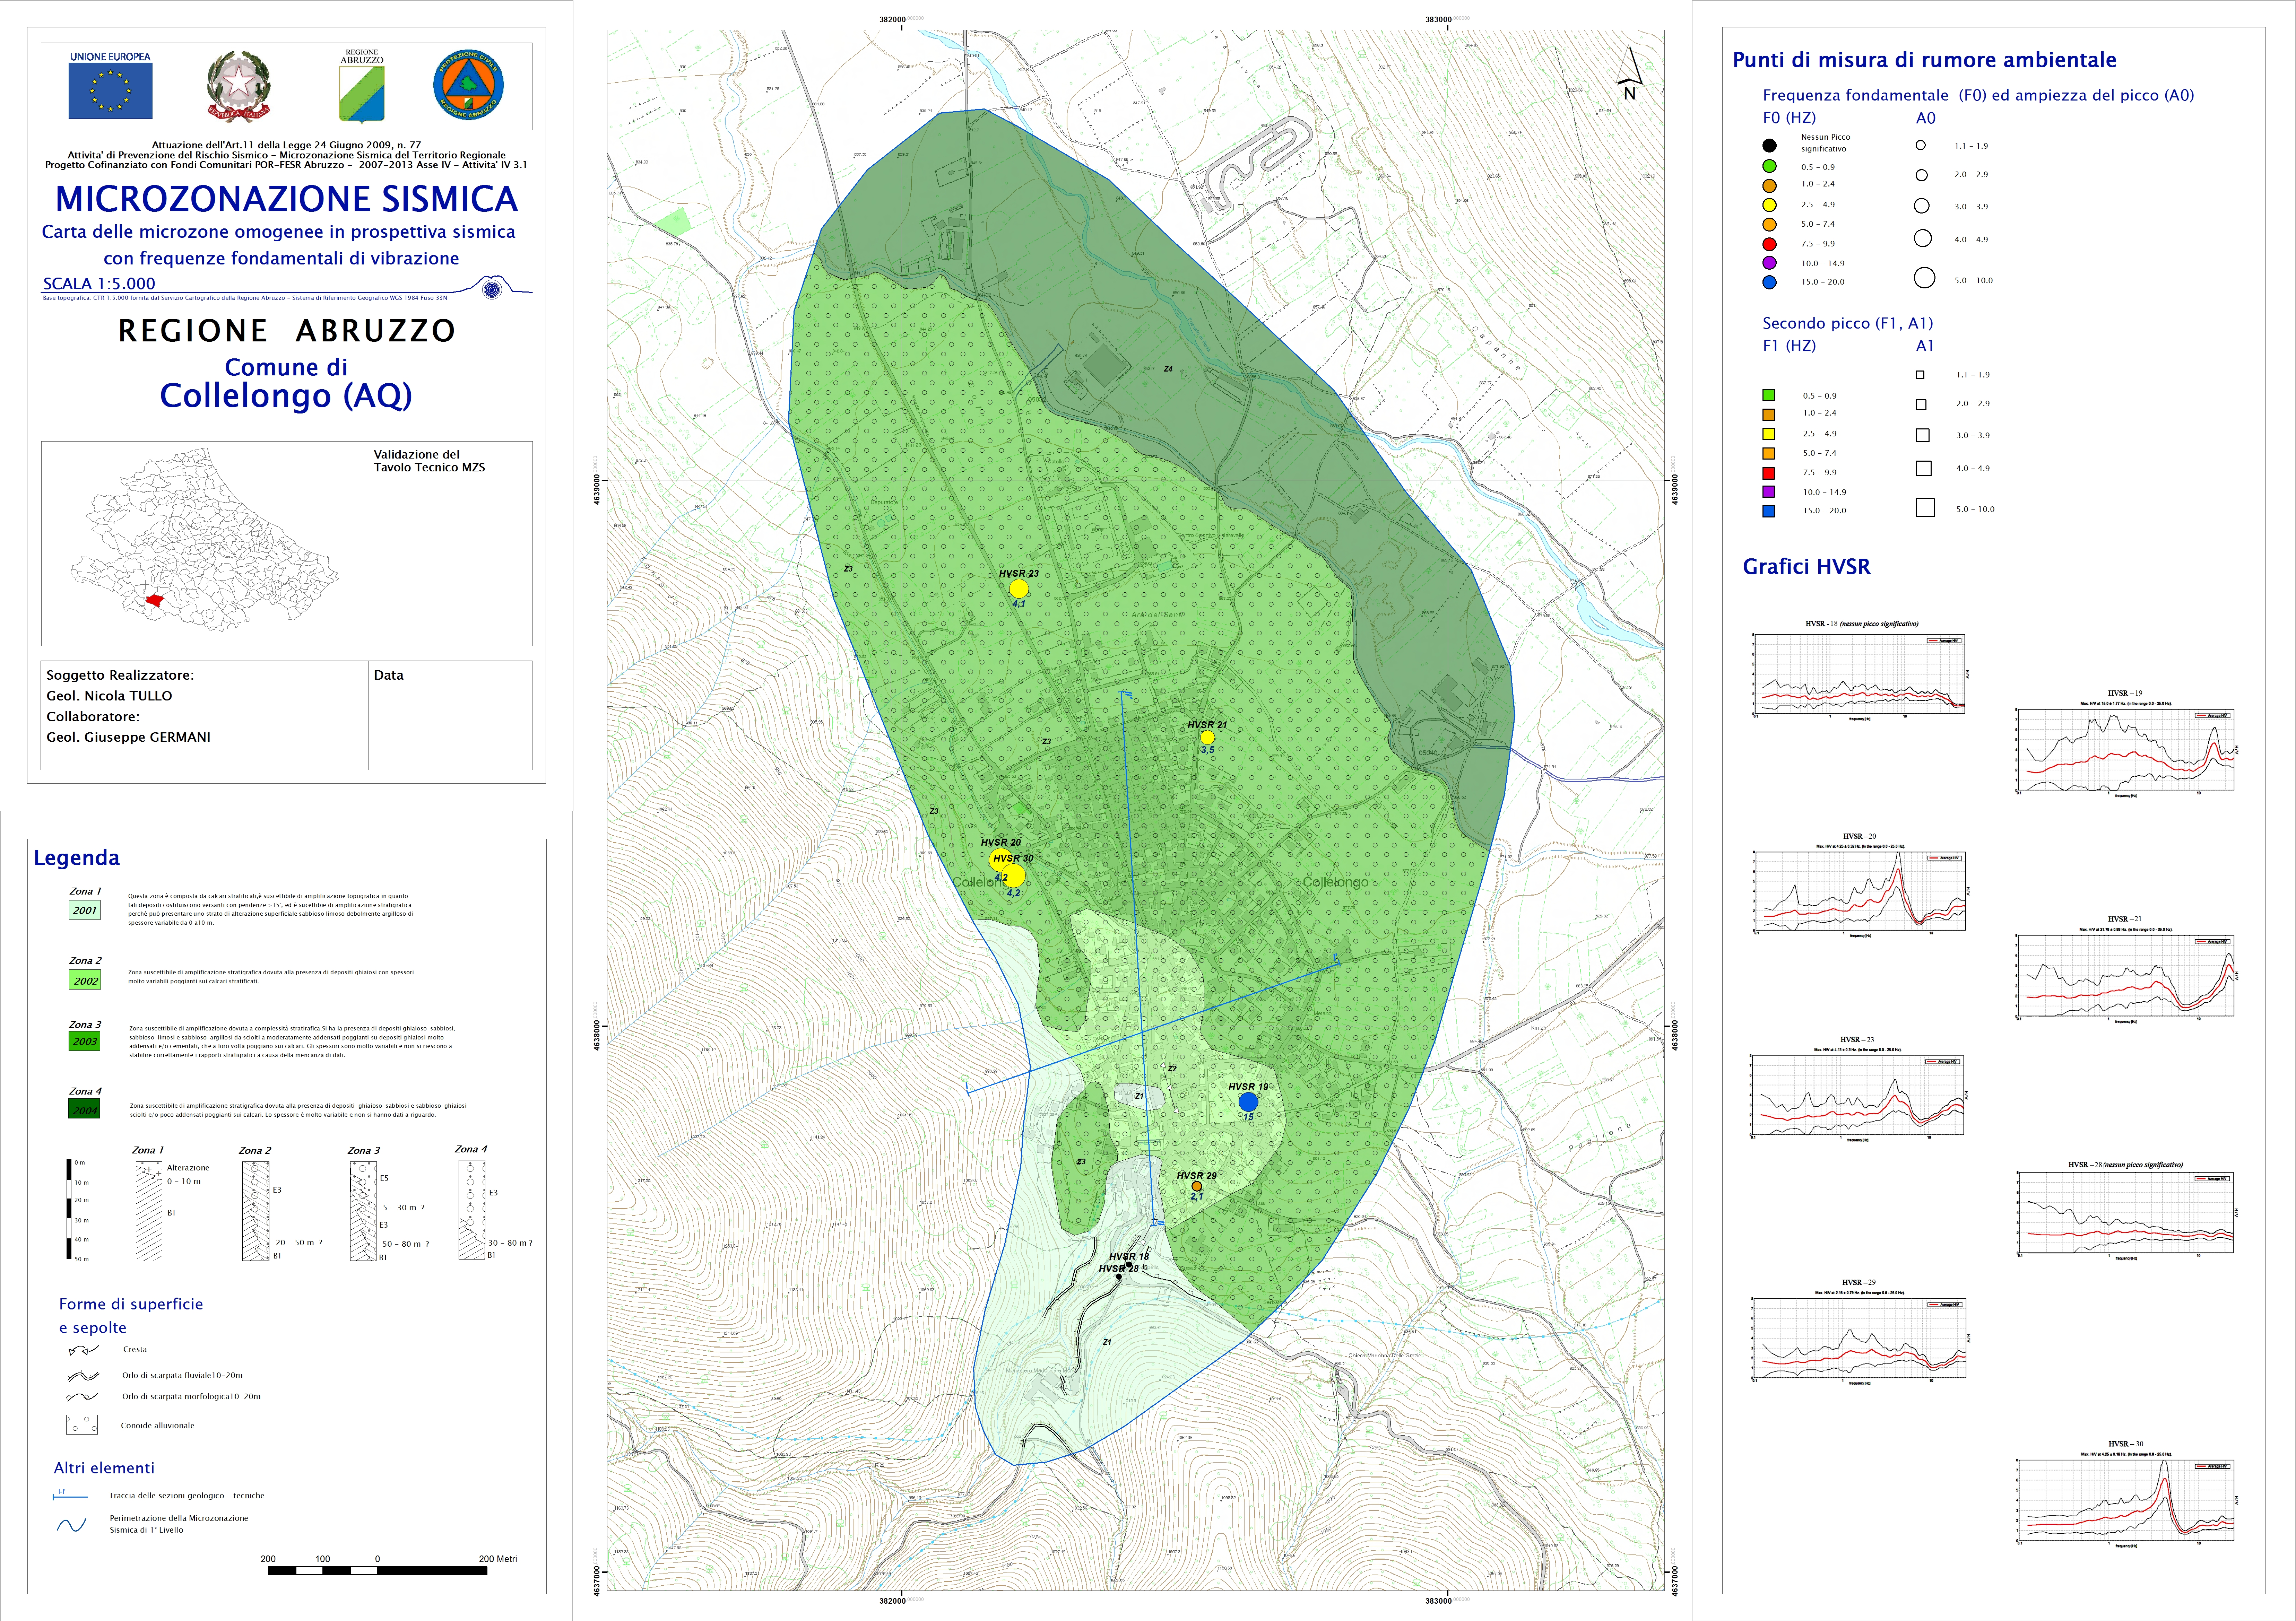Screen dimensions: 2296x1621
Task: Click the red 7.5 - 9.9 F1 square
Action: click(1769, 473)
